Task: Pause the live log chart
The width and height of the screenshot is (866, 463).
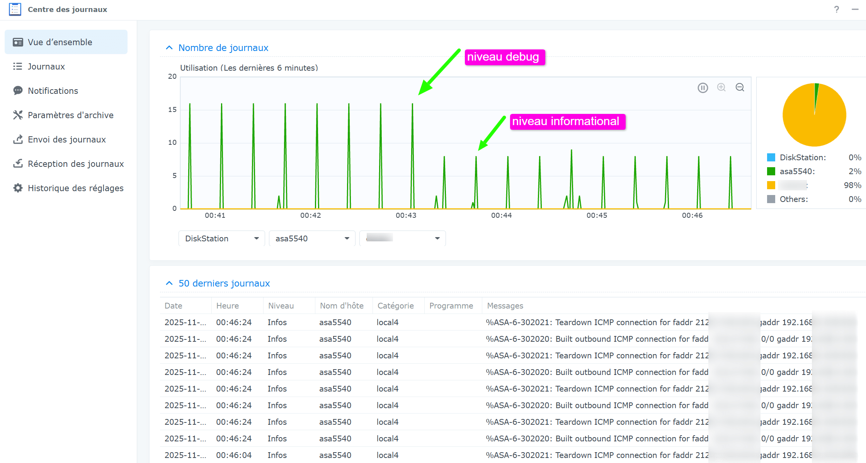Action: click(x=703, y=88)
